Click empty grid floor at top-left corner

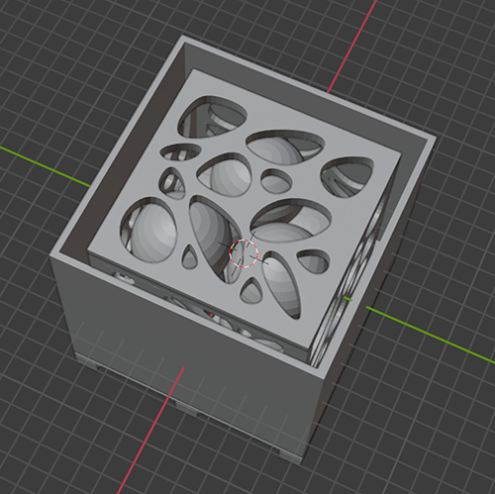[x=49, y=49]
